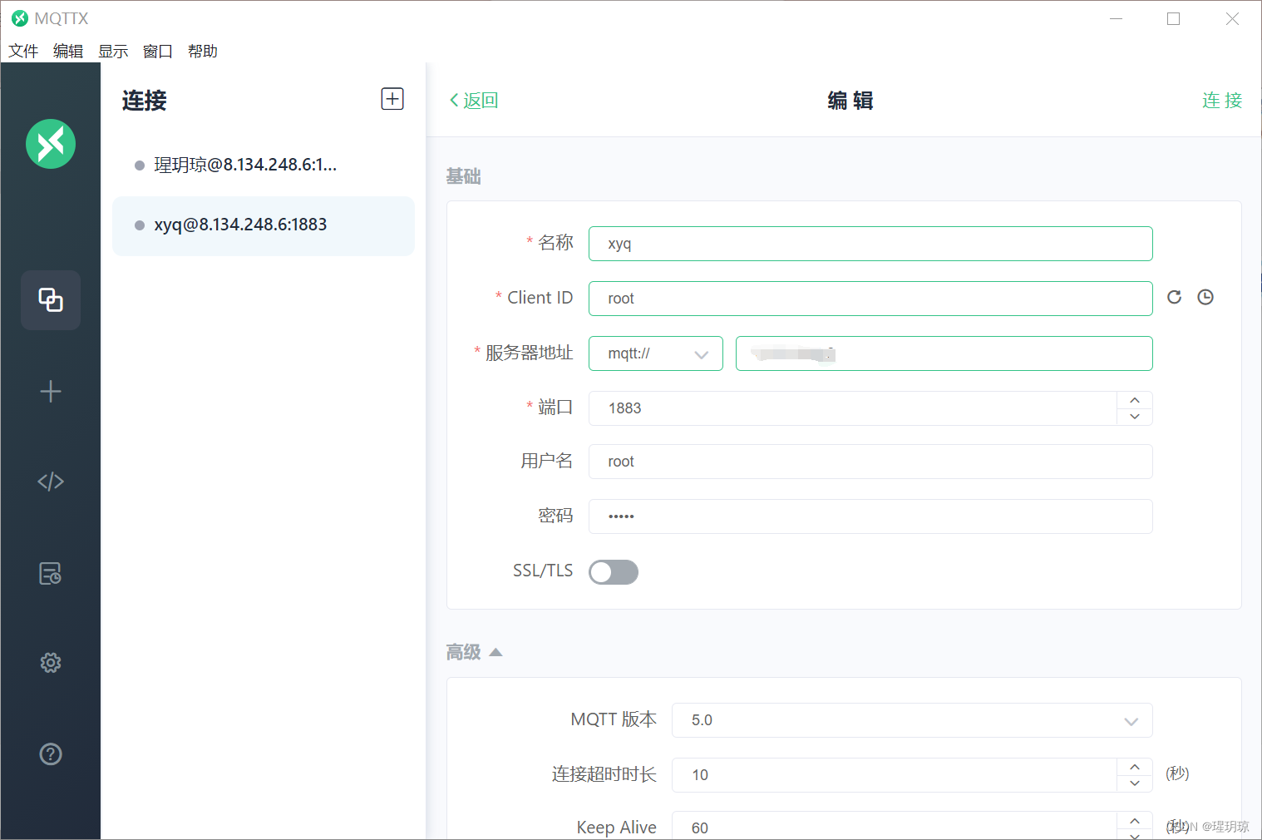Toggle SSL/TLS on

(614, 571)
